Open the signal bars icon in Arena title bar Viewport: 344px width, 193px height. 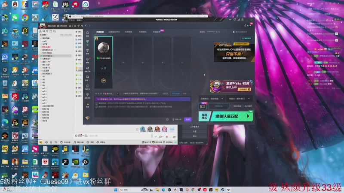point(239,20)
